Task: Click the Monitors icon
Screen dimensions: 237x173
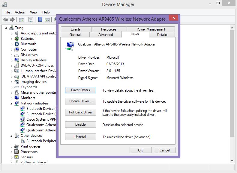Action: pos(16,98)
